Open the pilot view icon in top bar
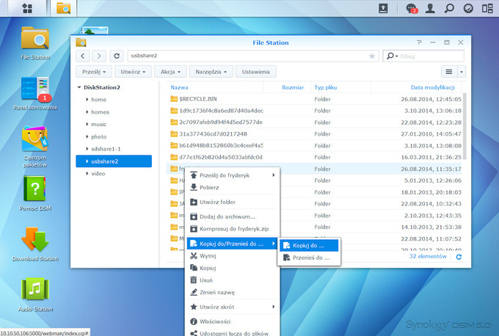499x336 pixels. point(468,8)
